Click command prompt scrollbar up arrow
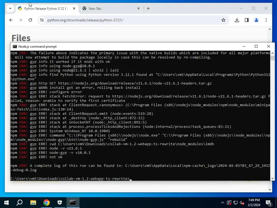 coord(272,53)
